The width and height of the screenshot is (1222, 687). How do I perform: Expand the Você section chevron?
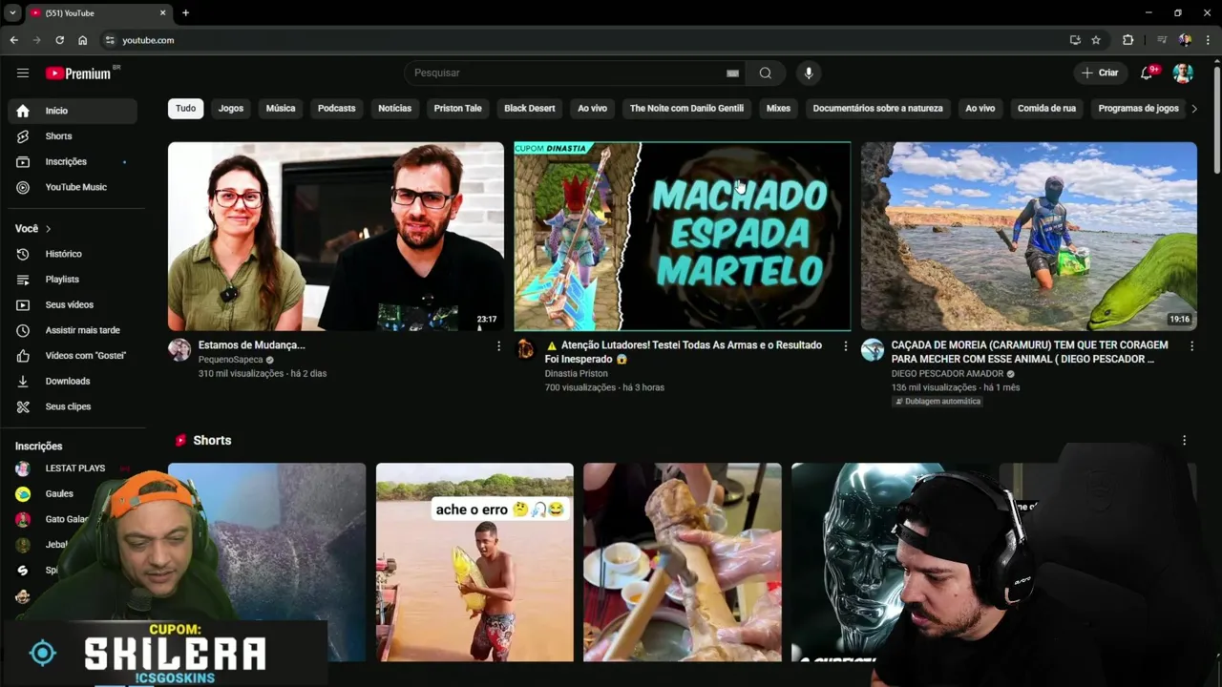click(x=48, y=229)
